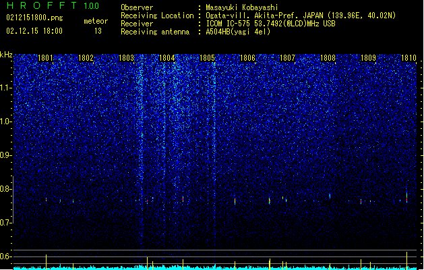The height and width of the screenshot is (270, 424).
Task: Click the meteor count value 13
Action: pos(98,31)
